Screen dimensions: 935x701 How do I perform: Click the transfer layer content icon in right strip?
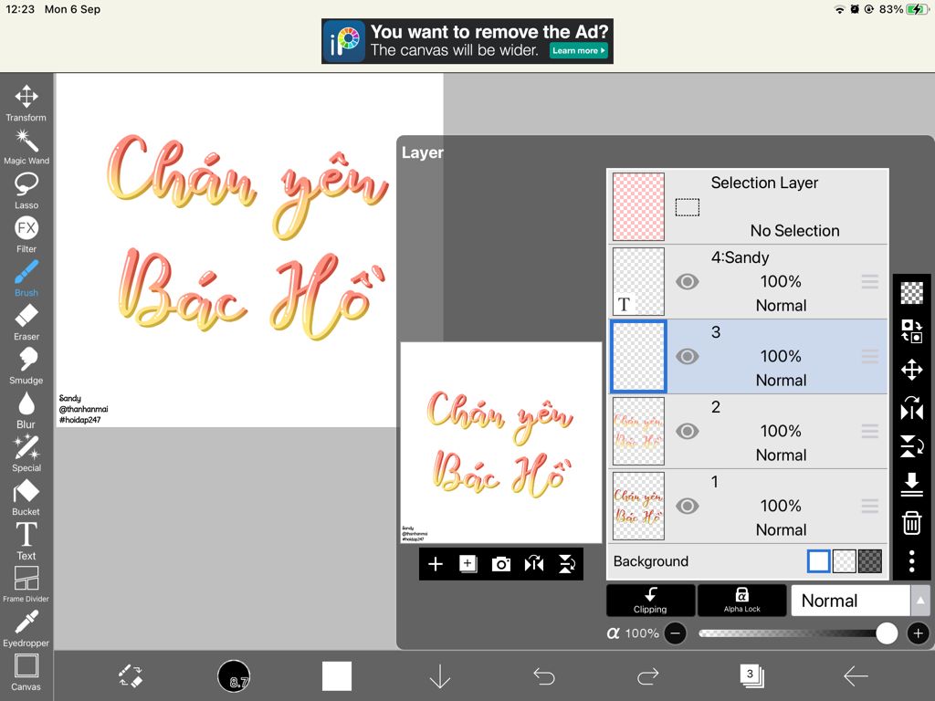[x=912, y=330]
